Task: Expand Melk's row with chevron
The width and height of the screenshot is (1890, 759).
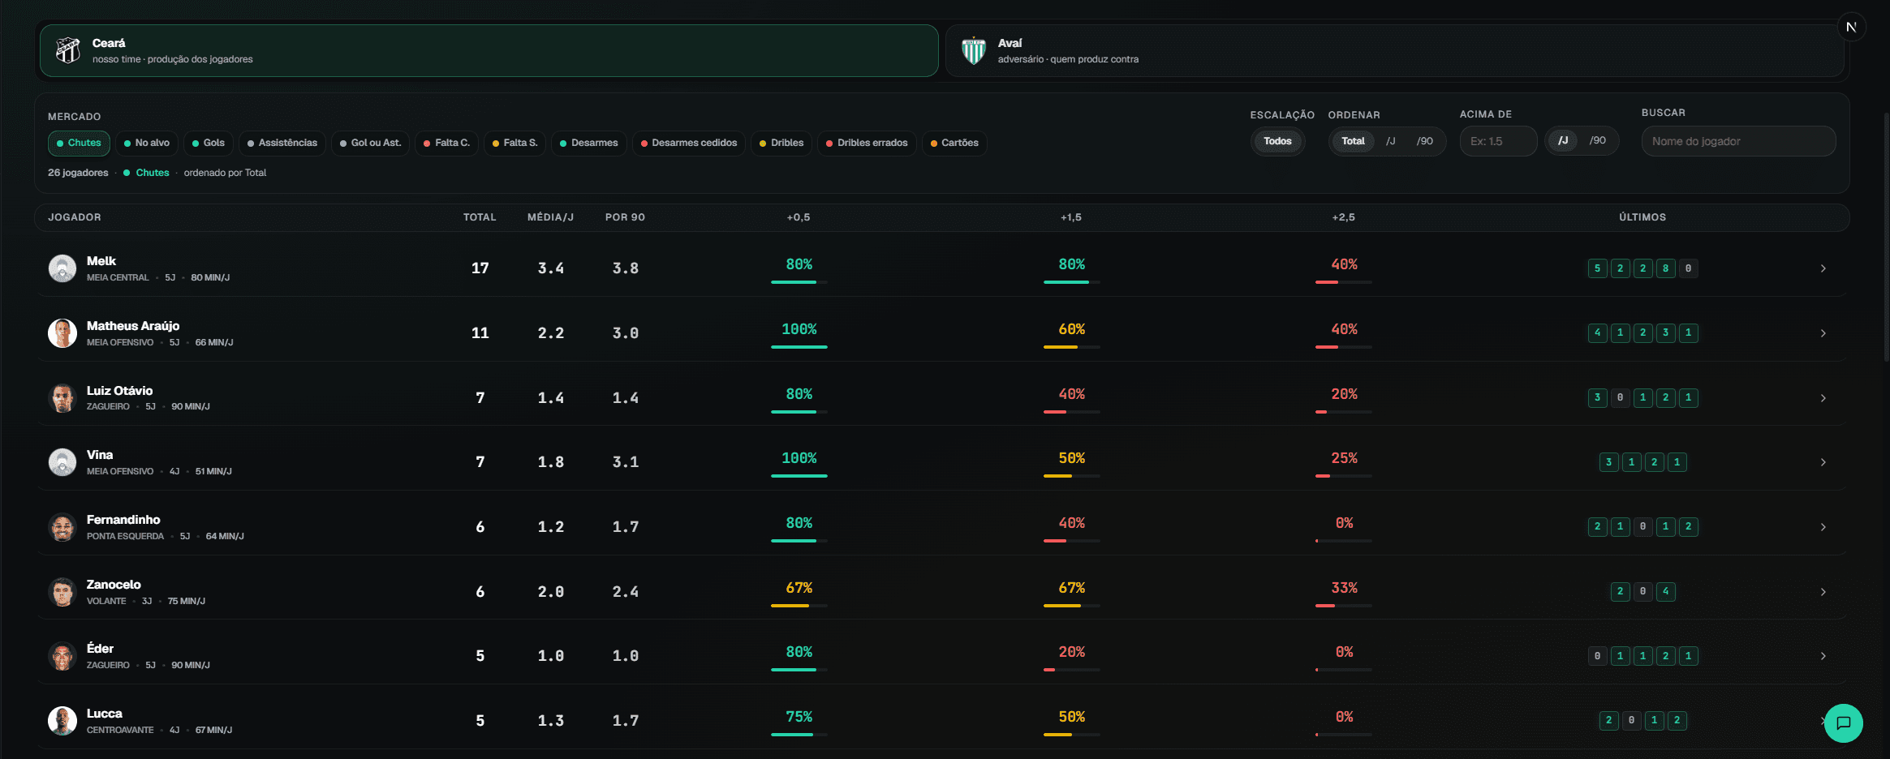Action: (x=1823, y=268)
